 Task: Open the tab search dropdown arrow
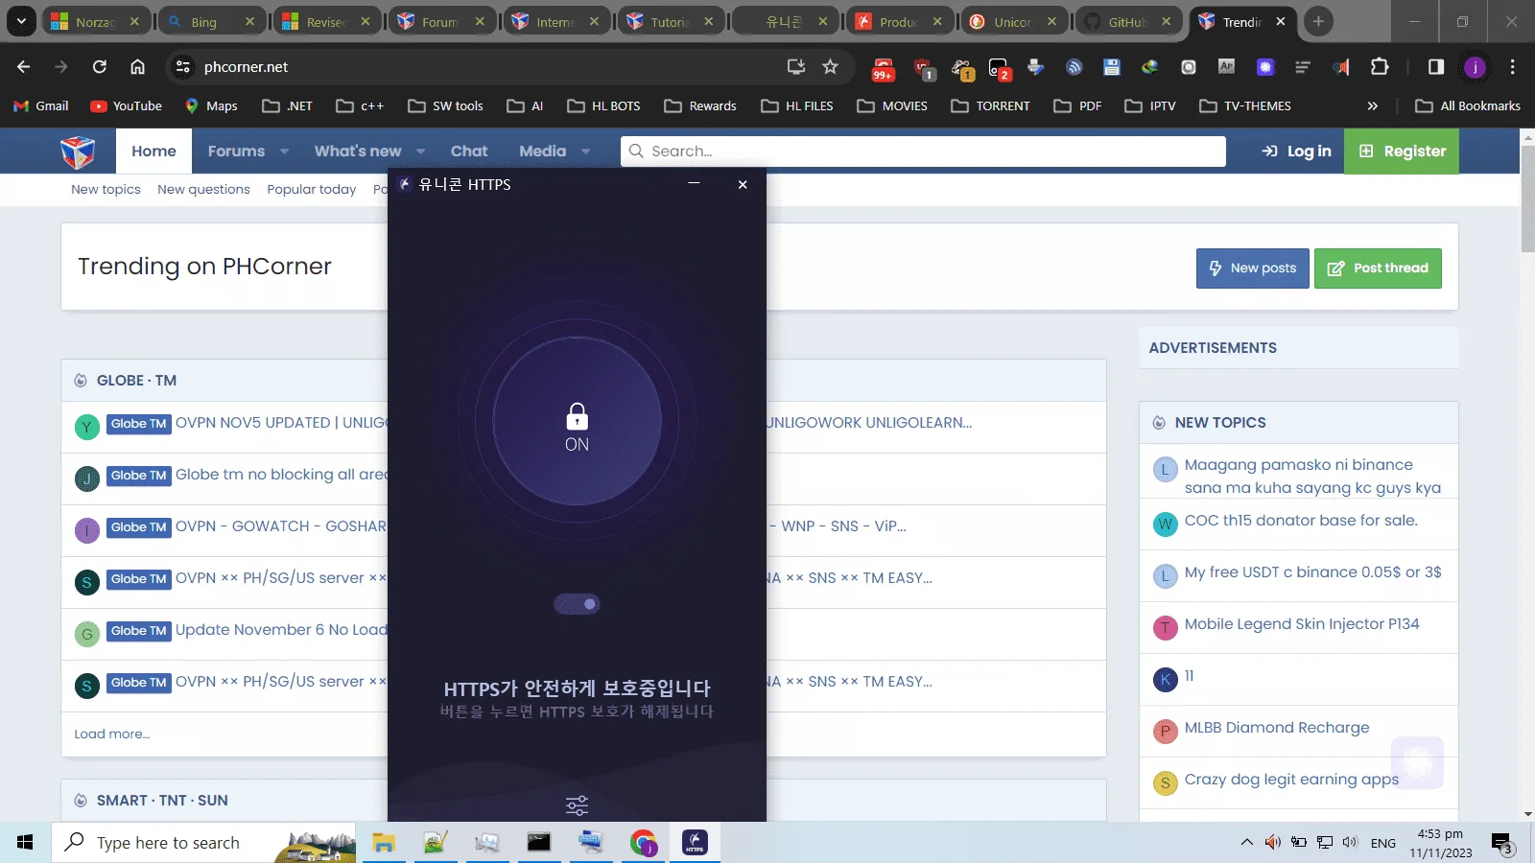point(20,21)
